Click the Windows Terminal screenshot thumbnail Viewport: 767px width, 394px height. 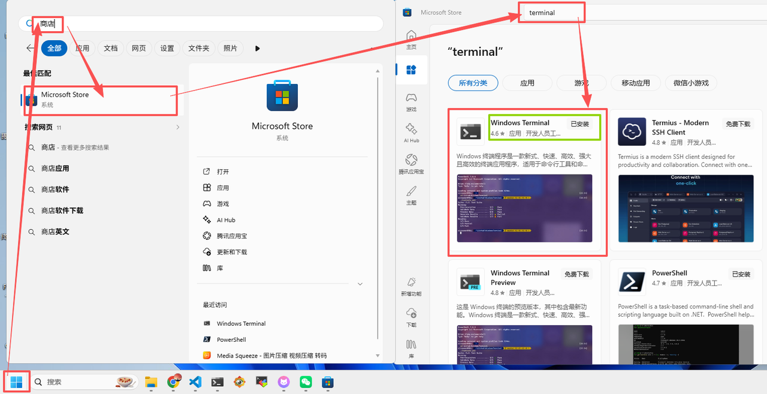pyautogui.click(x=524, y=208)
